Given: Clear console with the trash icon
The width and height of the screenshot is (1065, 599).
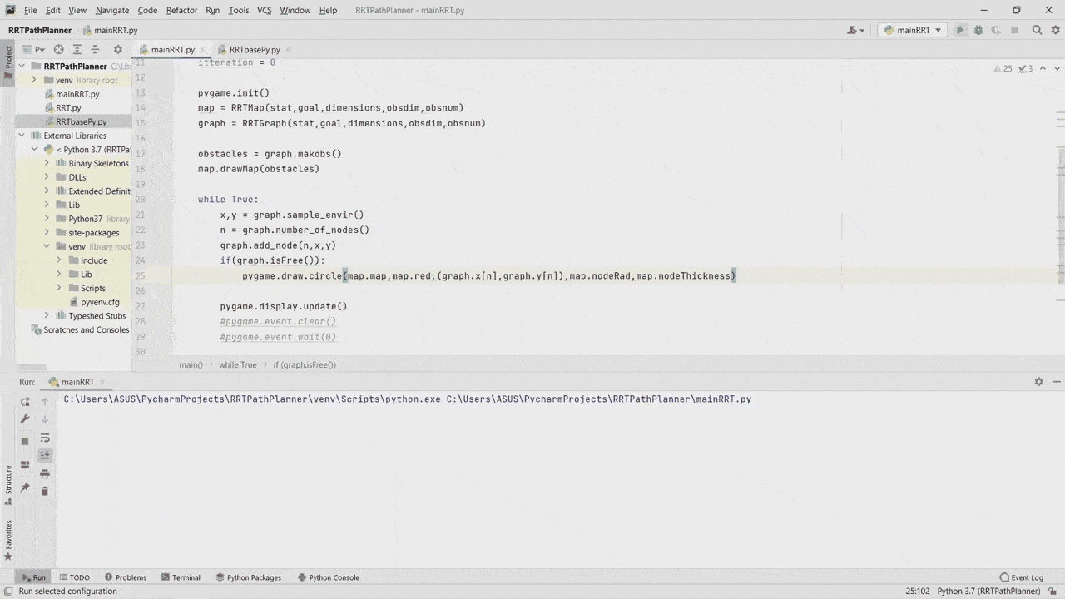Looking at the screenshot, I should pyautogui.click(x=45, y=491).
